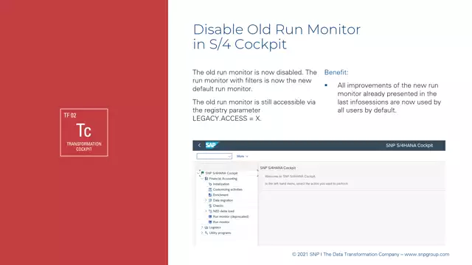
Task: Expand the NZD delta load node
Action: click(206, 211)
